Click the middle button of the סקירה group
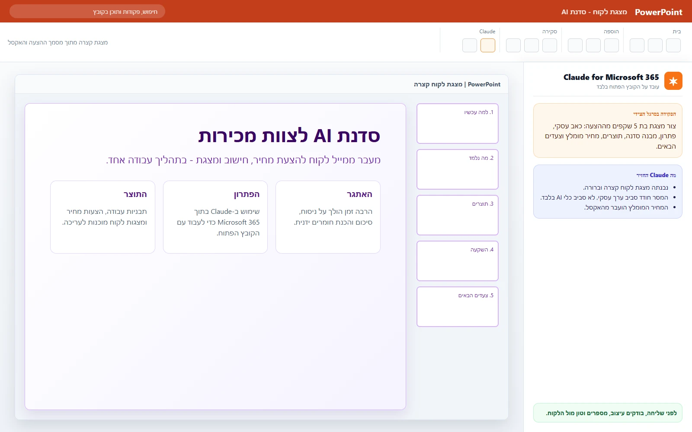The image size is (692, 432). coord(532,45)
